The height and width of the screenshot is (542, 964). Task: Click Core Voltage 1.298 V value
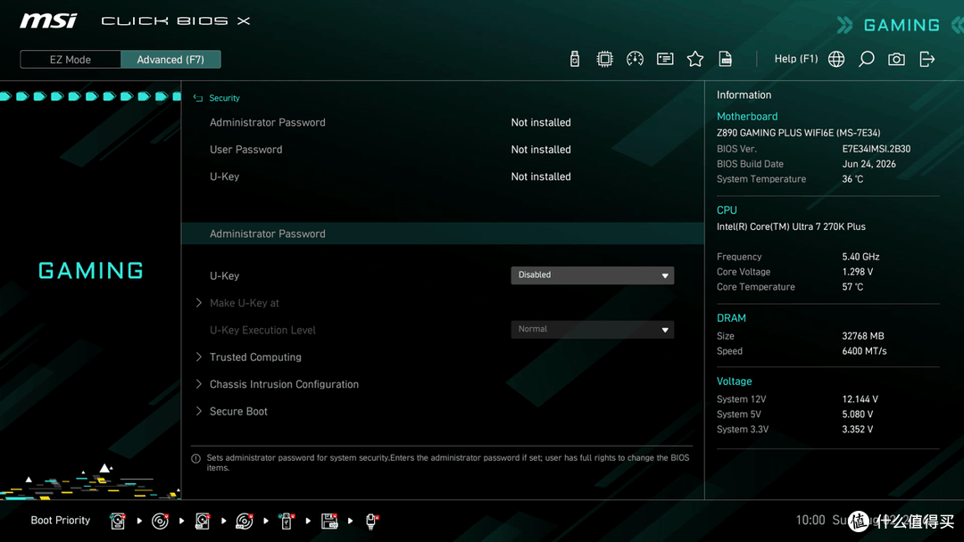[858, 272]
